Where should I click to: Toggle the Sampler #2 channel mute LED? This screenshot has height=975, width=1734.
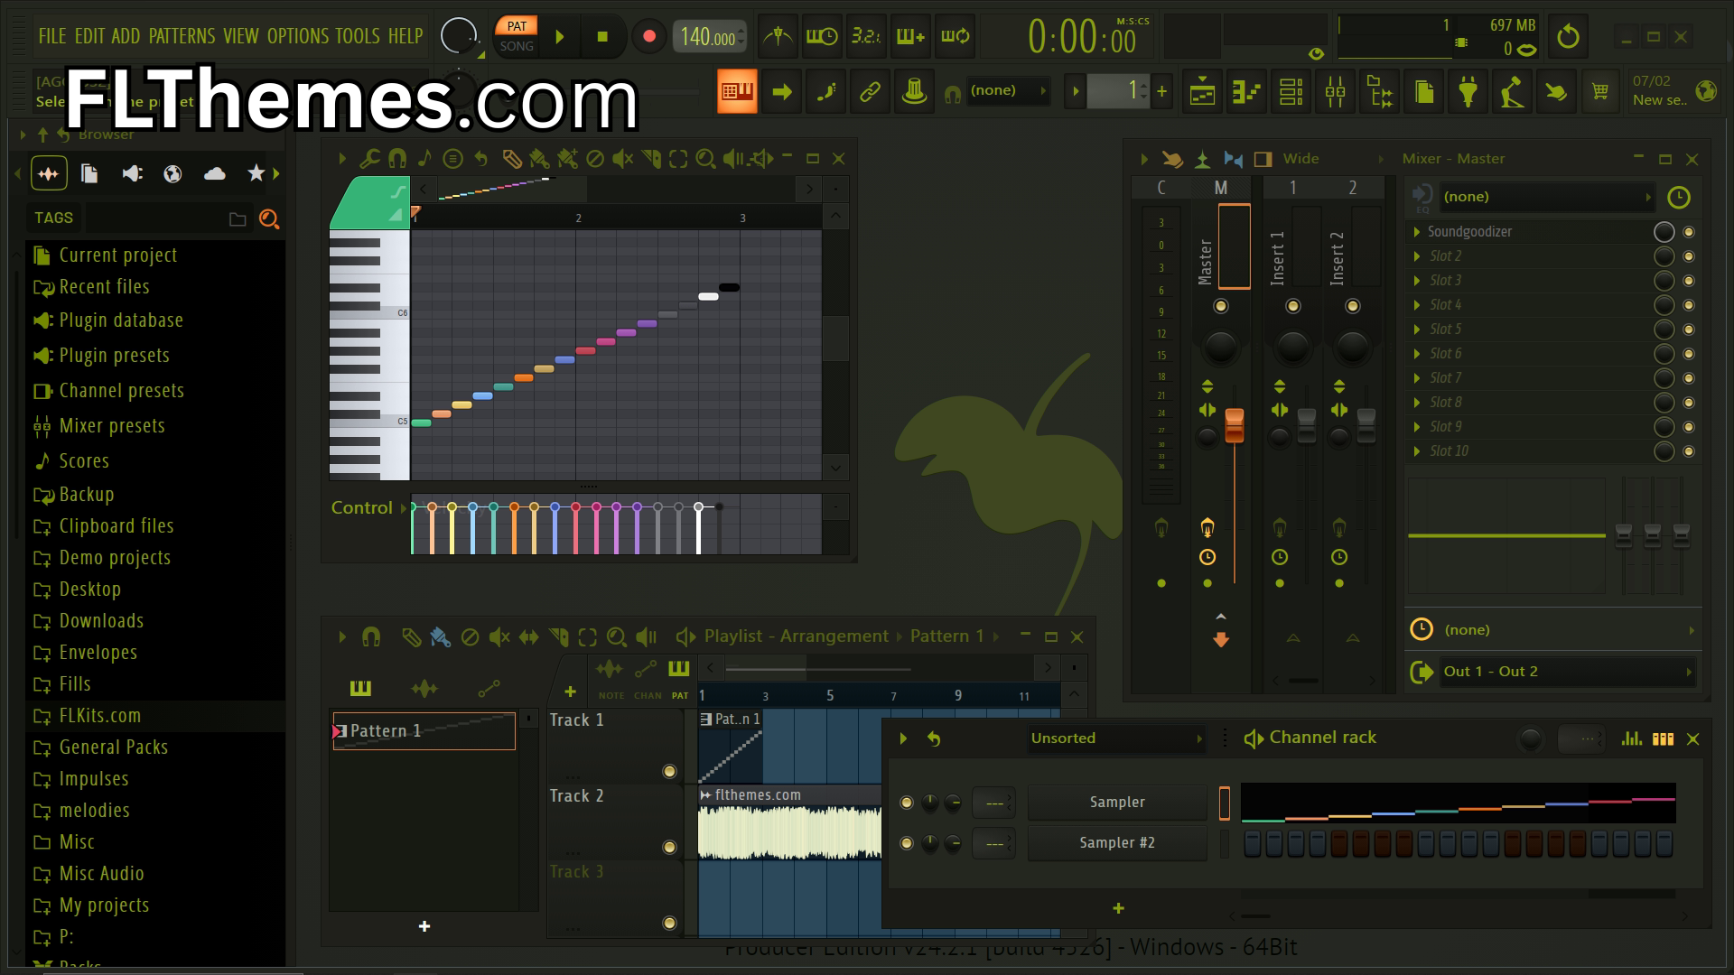tap(907, 842)
